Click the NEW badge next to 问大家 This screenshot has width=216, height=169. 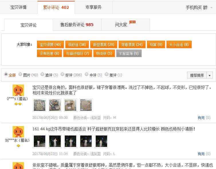(x=132, y=22)
